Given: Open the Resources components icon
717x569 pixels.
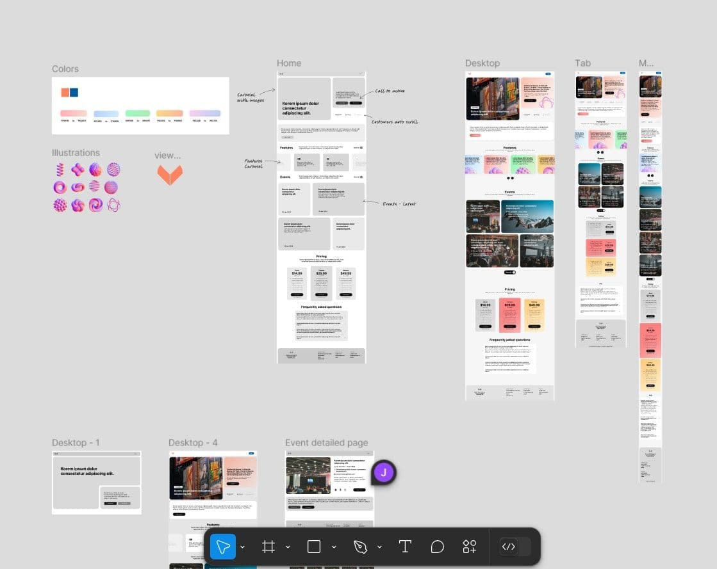Looking at the screenshot, I should (470, 547).
